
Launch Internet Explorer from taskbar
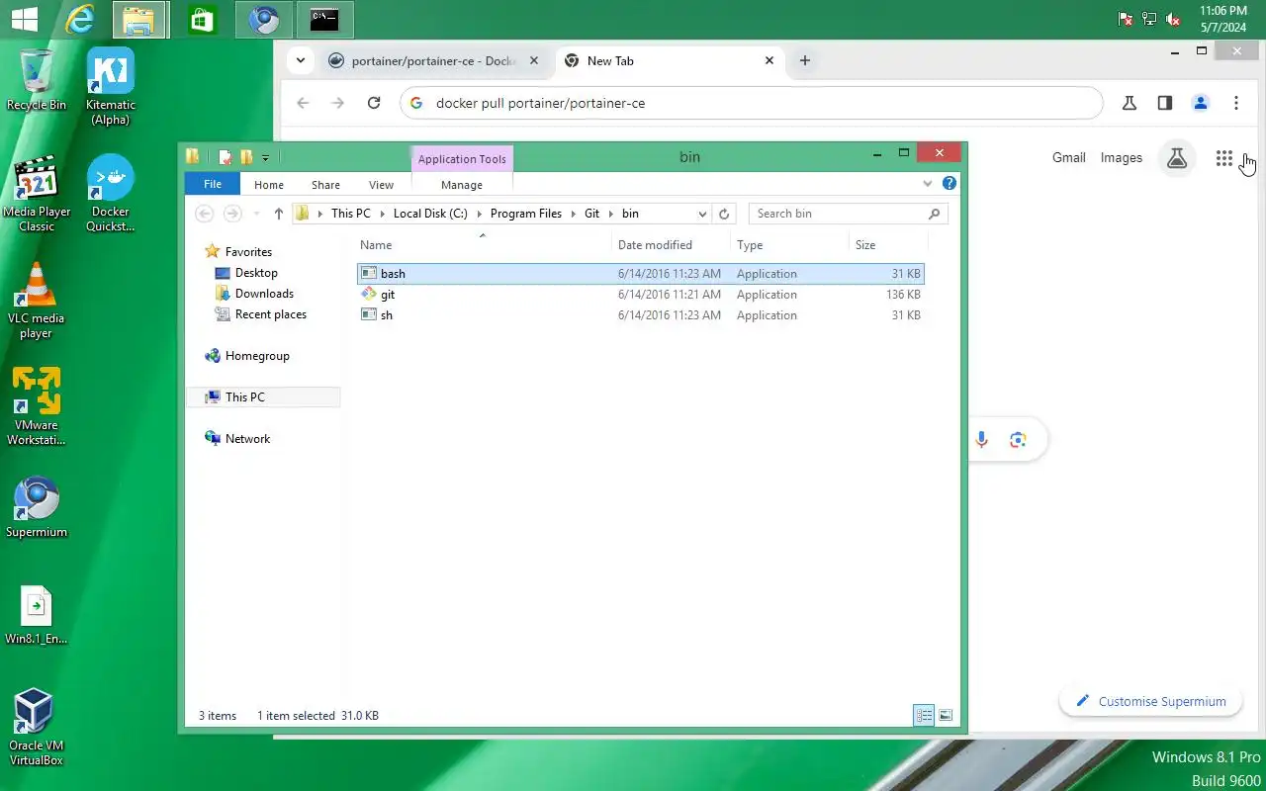(79, 19)
